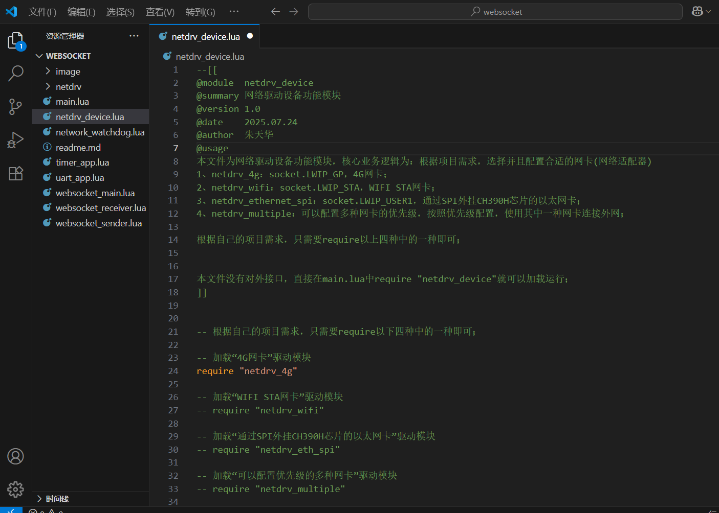719x513 pixels.
Task: Open Copilot dropdown arrow in title bar
Action: (x=709, y=12)
